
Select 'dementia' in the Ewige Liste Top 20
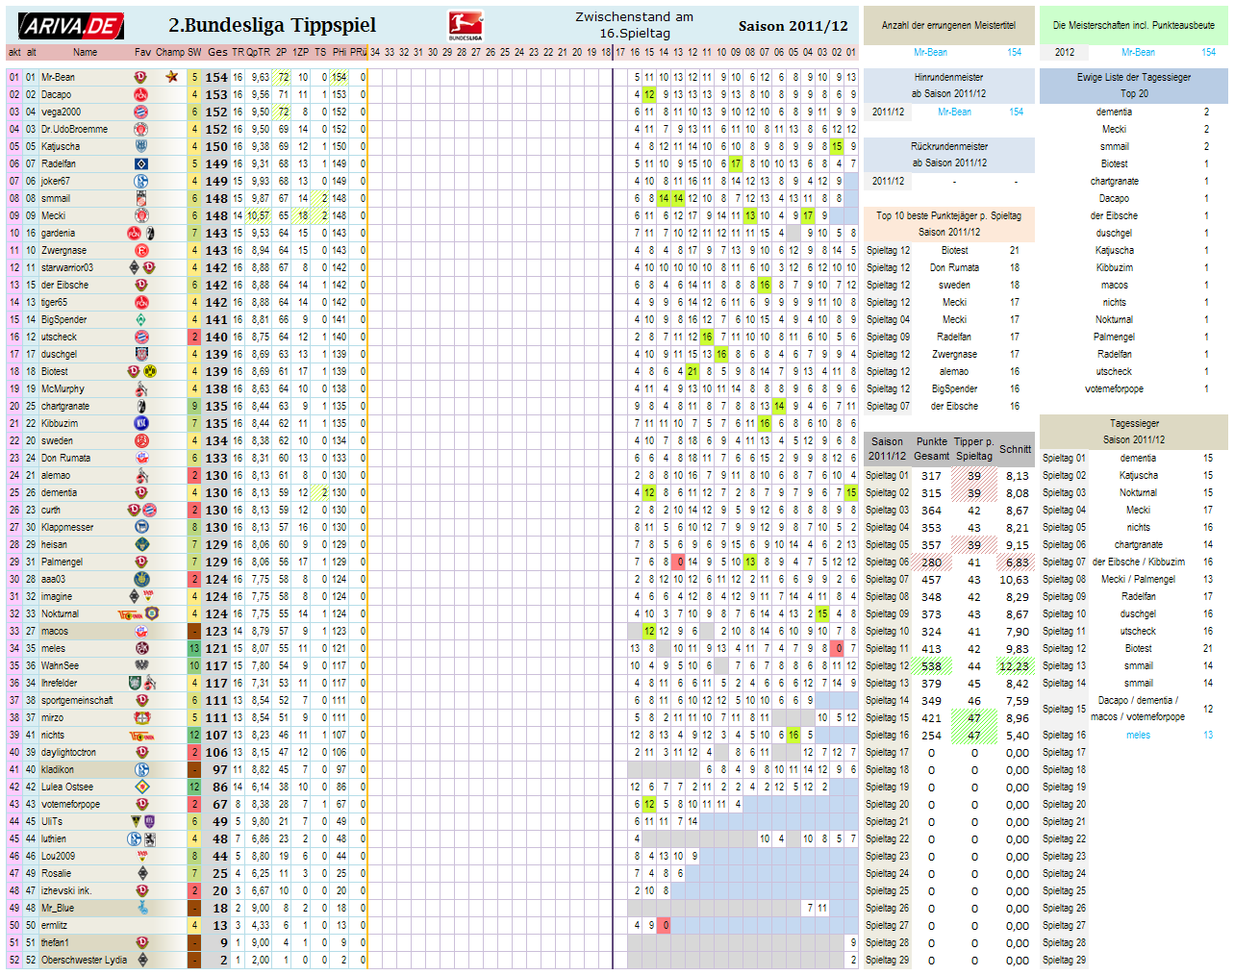coord(1114,112)
